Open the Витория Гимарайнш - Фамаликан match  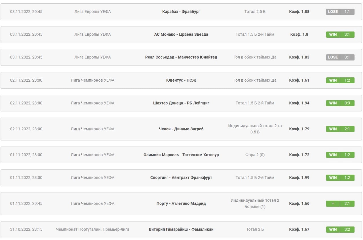[x=181, y=229]
